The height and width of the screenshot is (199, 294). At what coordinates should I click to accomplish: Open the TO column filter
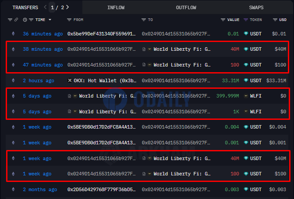pos(144,20)
